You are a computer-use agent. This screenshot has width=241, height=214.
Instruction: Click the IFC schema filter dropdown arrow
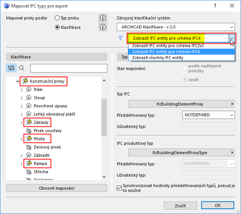pos(232,38)
